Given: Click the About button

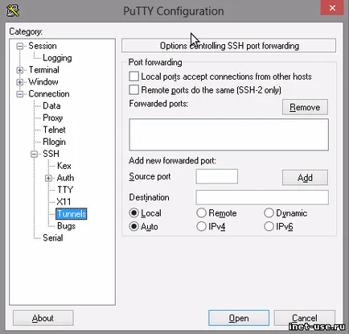Looking at the screenshot, I should (x=43, y=318).
